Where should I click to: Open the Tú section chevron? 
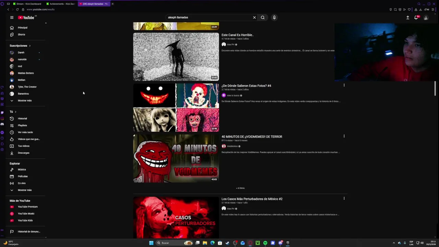(15, 112)
